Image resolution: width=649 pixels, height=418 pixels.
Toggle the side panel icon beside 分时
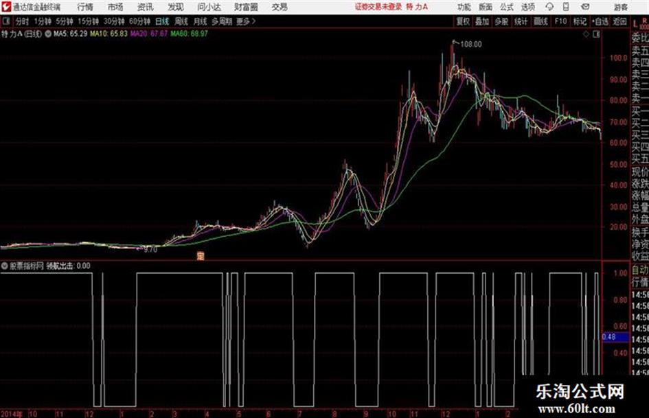click(x=6, y=21)
